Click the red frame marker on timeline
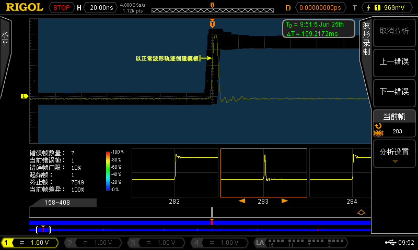Image resolution: width=418 pixels, height=250 pixels. coord(212,222)
